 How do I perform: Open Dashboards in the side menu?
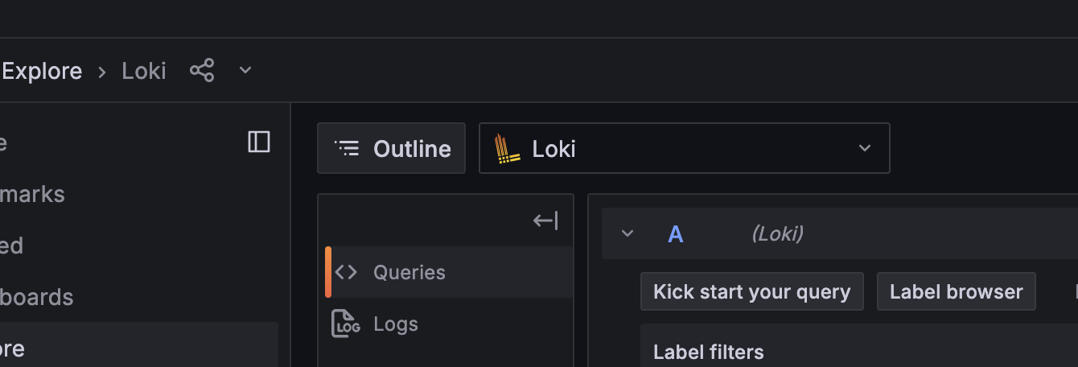36,297
